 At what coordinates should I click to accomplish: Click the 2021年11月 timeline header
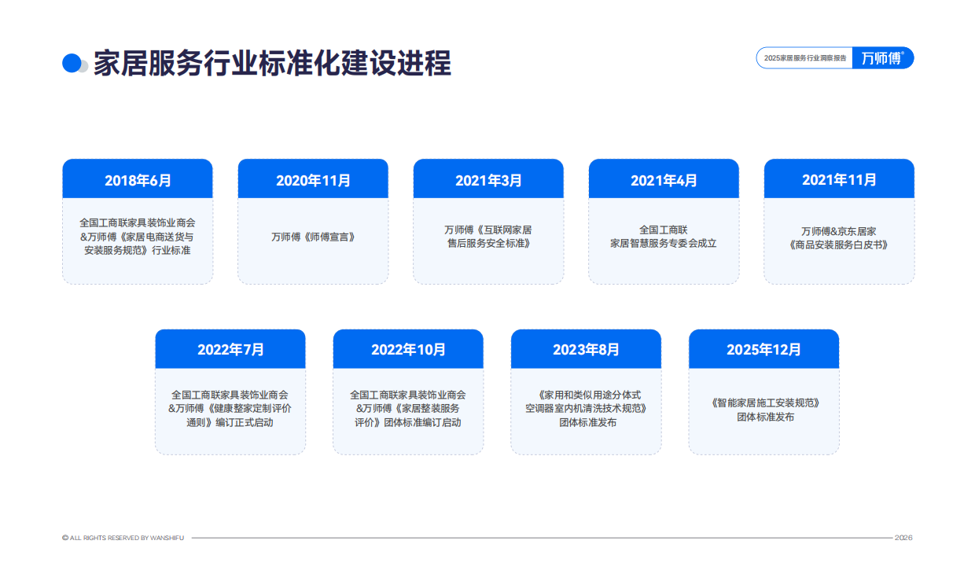(x=838, y=178)
